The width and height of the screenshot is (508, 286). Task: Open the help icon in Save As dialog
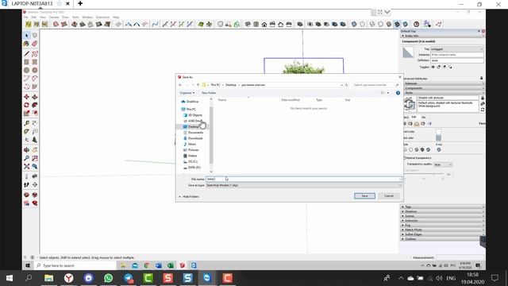[398, 93]
